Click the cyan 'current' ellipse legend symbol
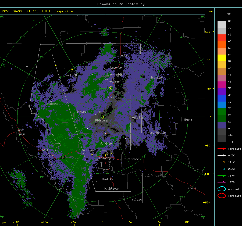 tap(222, 189)
